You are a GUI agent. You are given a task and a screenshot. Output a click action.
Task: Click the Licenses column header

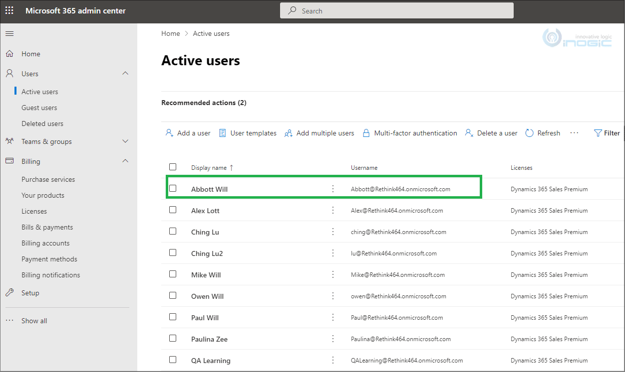(522, 168)
